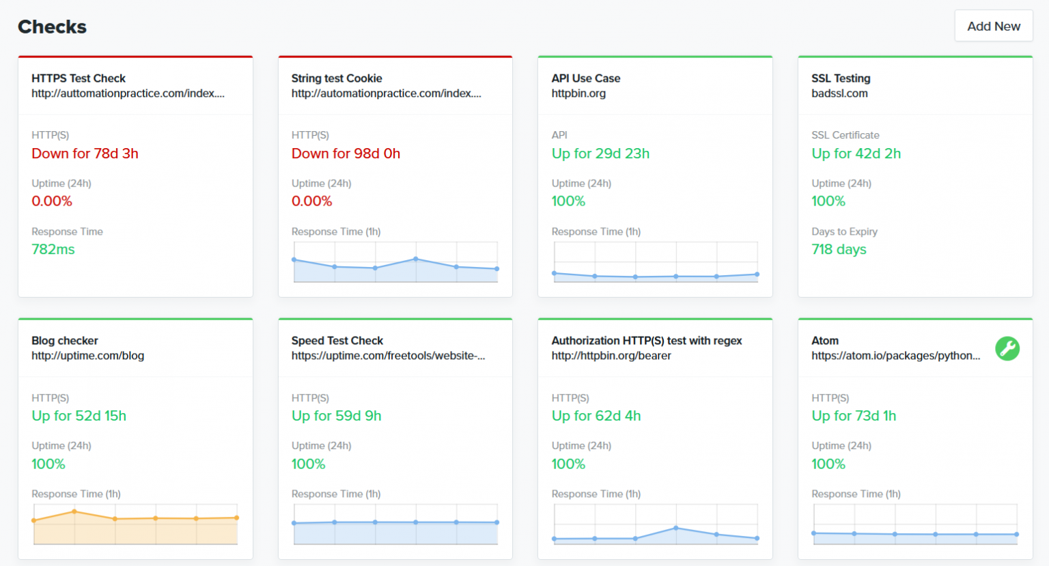Image resolution: width=1049 pixels, height=566 pixels.
Task: Click API Use Case response time chart
Action: [656, 262]
